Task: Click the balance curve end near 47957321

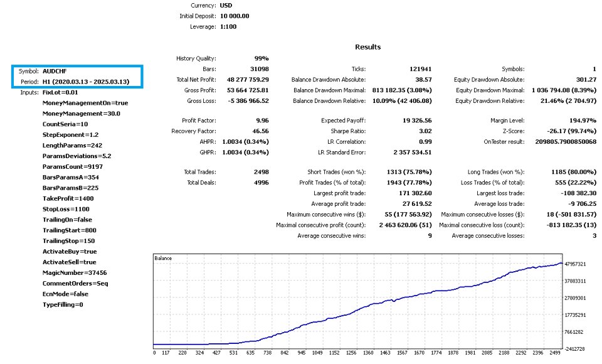Action: pyautogui.click(x=561, y=264)
